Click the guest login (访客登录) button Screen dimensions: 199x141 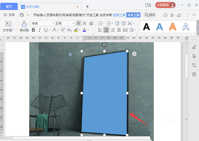[165, 5]
